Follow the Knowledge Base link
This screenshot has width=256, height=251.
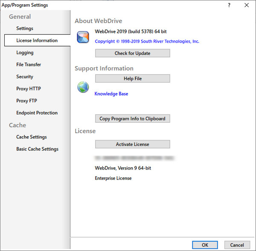[111, 94]
